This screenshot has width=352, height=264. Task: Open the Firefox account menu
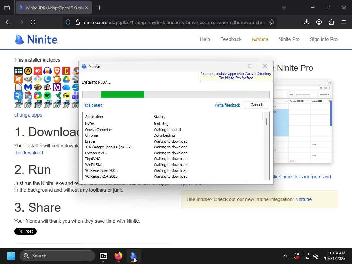tap(319, 22)
